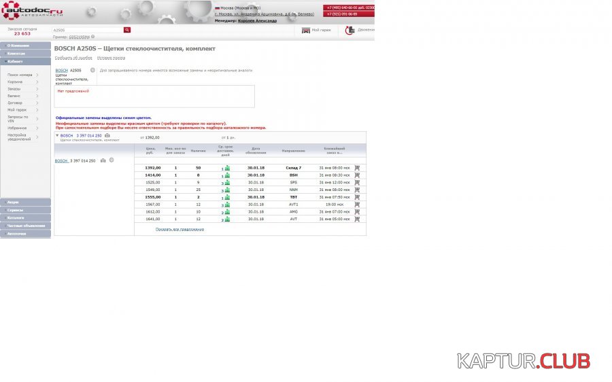Open delivery statistics chart for SPS row
Viewport: 612px width, 382px height.
227,183
